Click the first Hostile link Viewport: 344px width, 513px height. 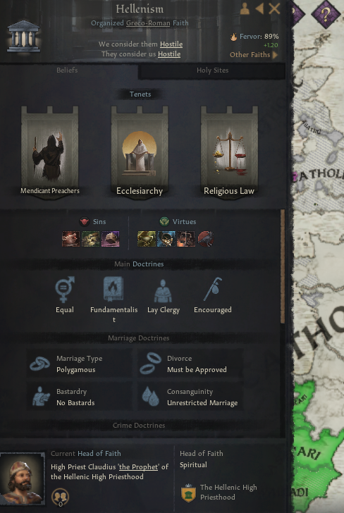[x=171, y=44]
